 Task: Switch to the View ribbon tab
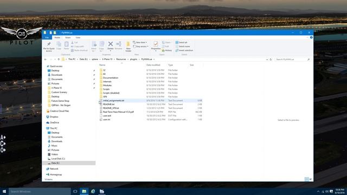click(x=78, y=37)
